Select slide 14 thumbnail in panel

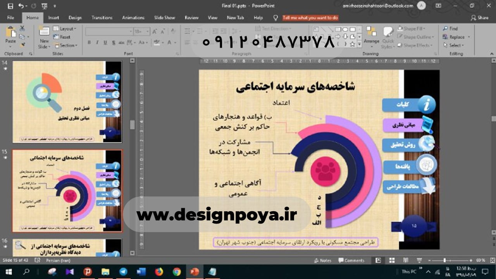[67, 102]
